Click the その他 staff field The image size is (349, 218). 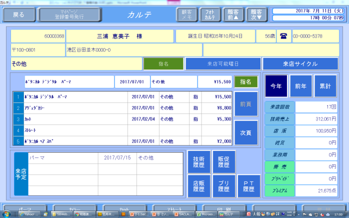click(76, 64)
